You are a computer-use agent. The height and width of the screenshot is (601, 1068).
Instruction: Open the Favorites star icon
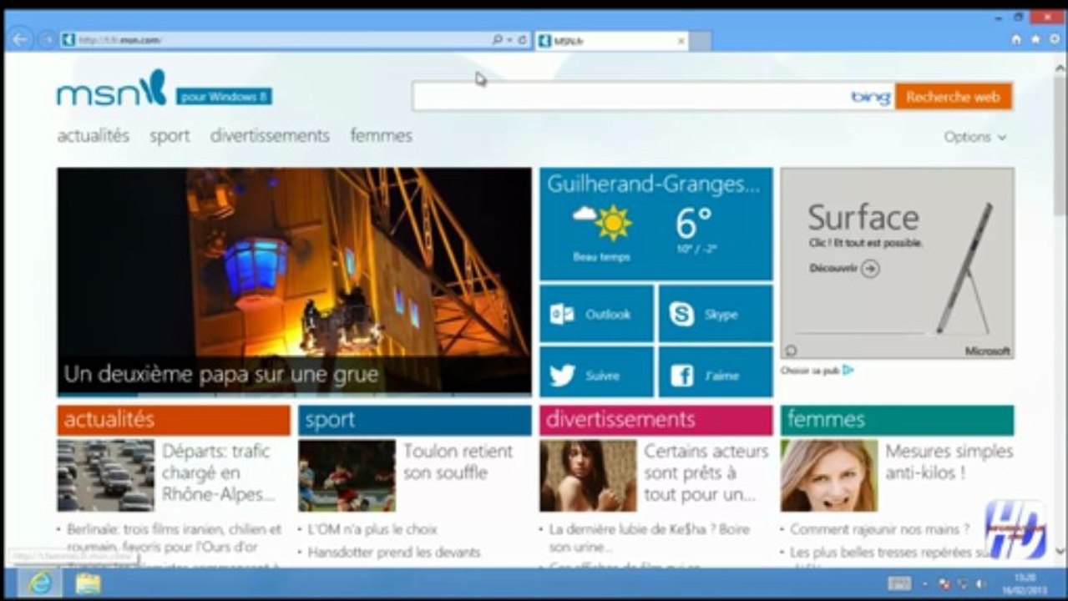pyautogui.click(x=1035, y=39)
